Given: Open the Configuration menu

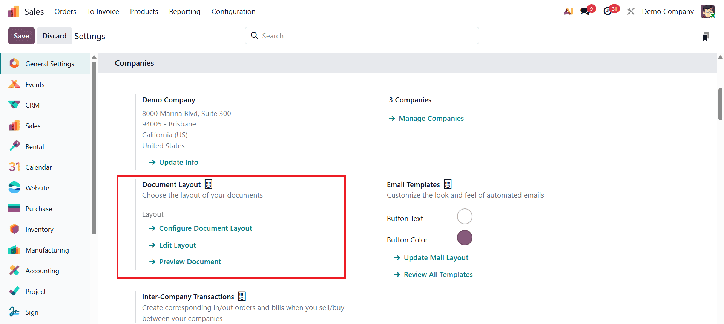Looking at the screenshot, I should (x=233, y=11).
